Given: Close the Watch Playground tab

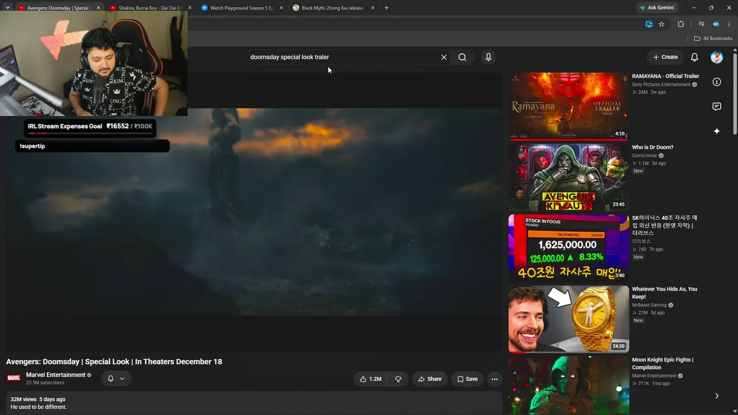Looking at the screenshot, I should [x=281, y=8].
